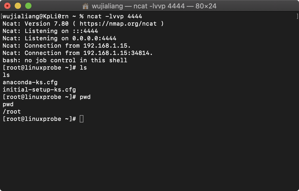Click the https://nmap.org/ncat URL

(118, 24)
